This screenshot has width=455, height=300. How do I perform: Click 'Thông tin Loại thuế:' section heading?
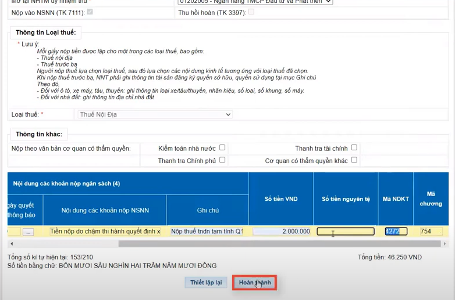point(46,32)
